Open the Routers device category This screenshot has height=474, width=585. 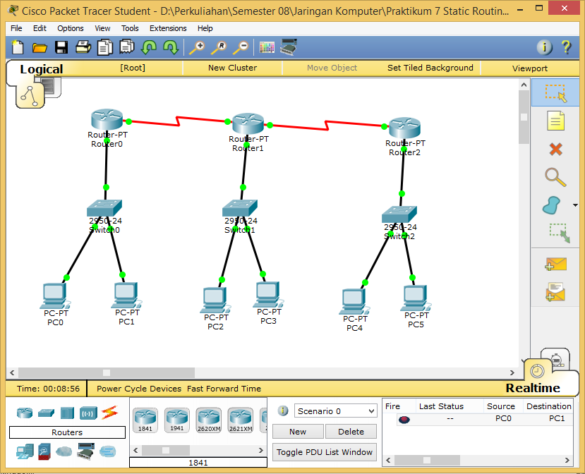click(x=24, y=413)
